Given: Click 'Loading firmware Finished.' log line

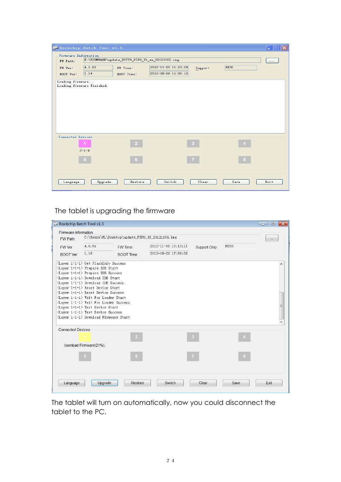Looking at the screenshot, I should click(82, 86).
